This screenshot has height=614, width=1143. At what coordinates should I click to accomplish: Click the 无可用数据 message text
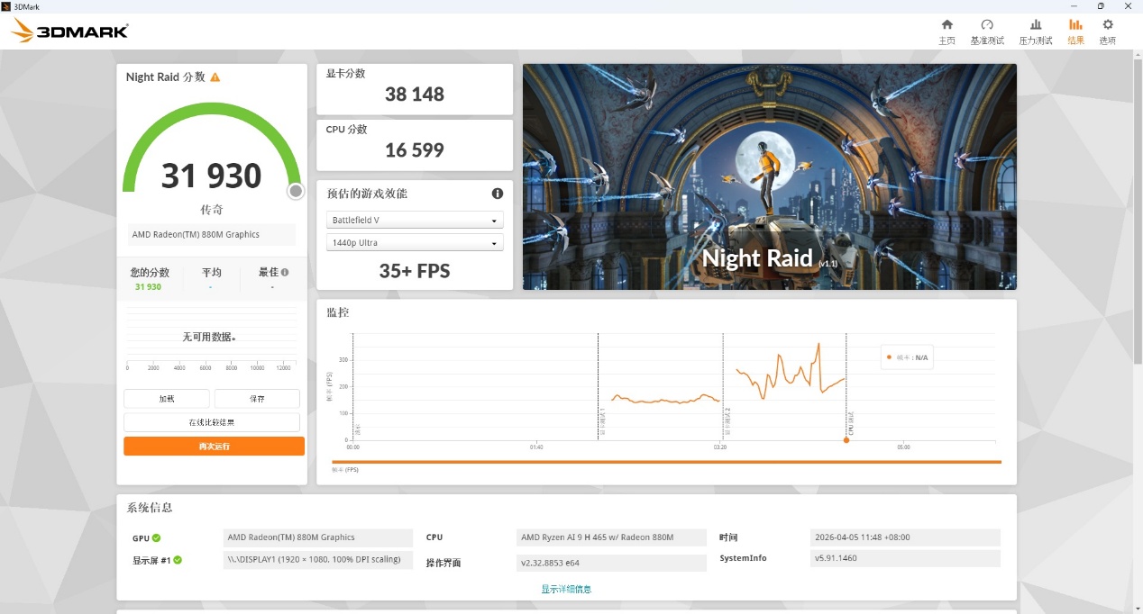coord(209,337)
